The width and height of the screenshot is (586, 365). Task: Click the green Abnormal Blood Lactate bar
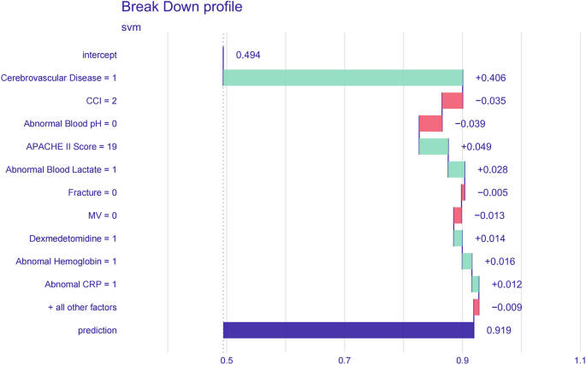click(x=456, y=169)
